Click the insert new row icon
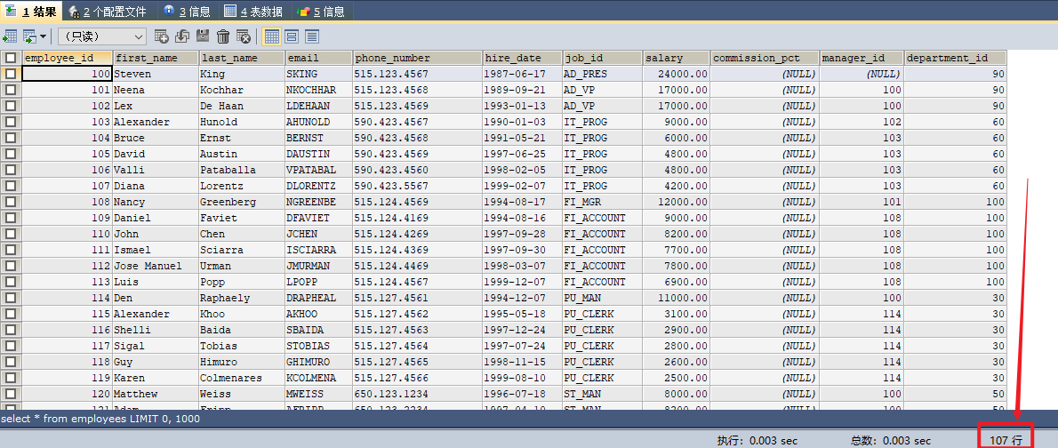Screen dimensions: 1058x448 pos(161,36)
